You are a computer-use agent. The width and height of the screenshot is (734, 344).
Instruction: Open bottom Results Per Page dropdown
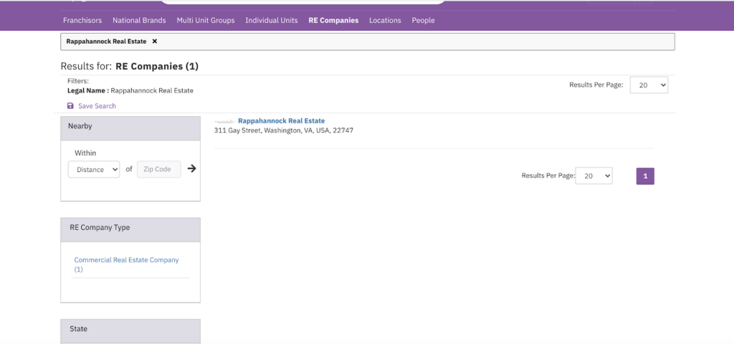coord(594,176)
